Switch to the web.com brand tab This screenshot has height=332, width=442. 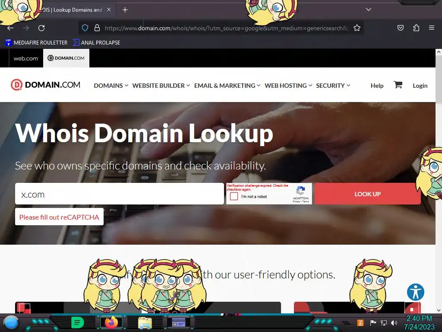coord(26,58)
